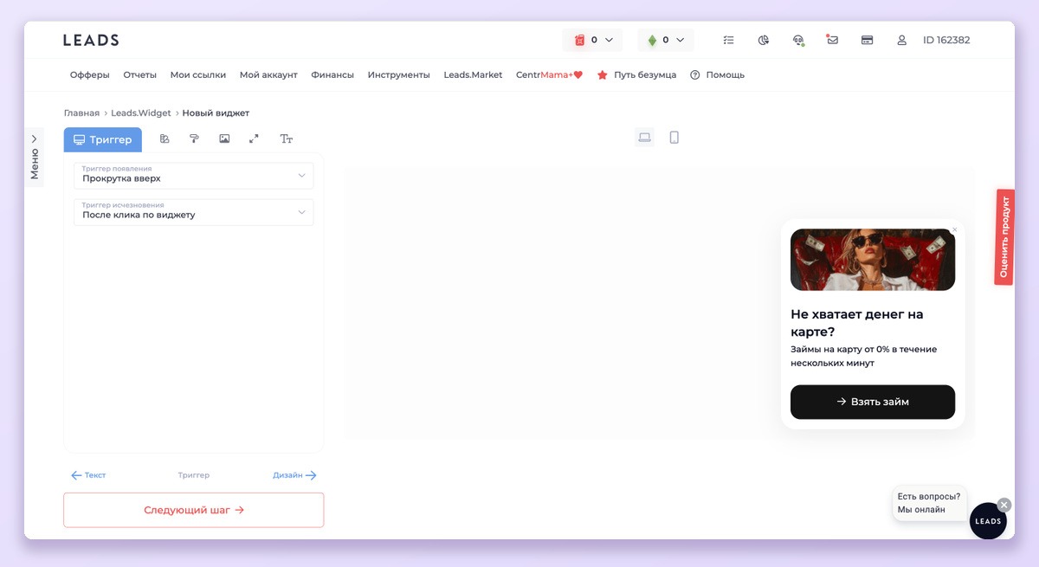Open the user profile icon
Viewport: 1039px width, 567px height.
pyautogui.click(x=901, y=40)
